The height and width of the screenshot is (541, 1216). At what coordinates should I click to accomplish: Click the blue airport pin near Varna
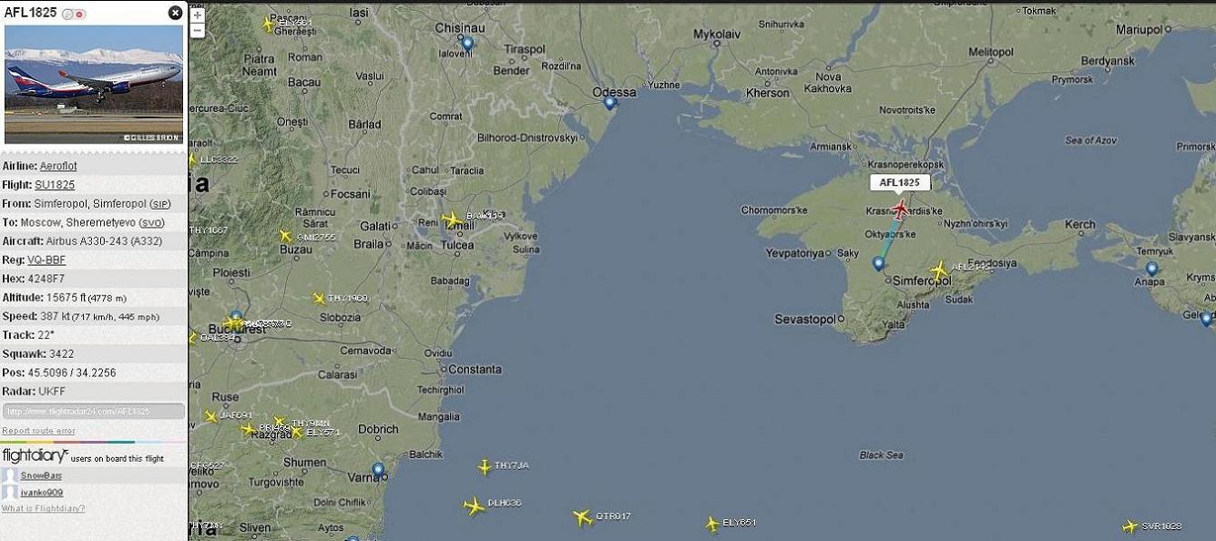click(378, 470)
